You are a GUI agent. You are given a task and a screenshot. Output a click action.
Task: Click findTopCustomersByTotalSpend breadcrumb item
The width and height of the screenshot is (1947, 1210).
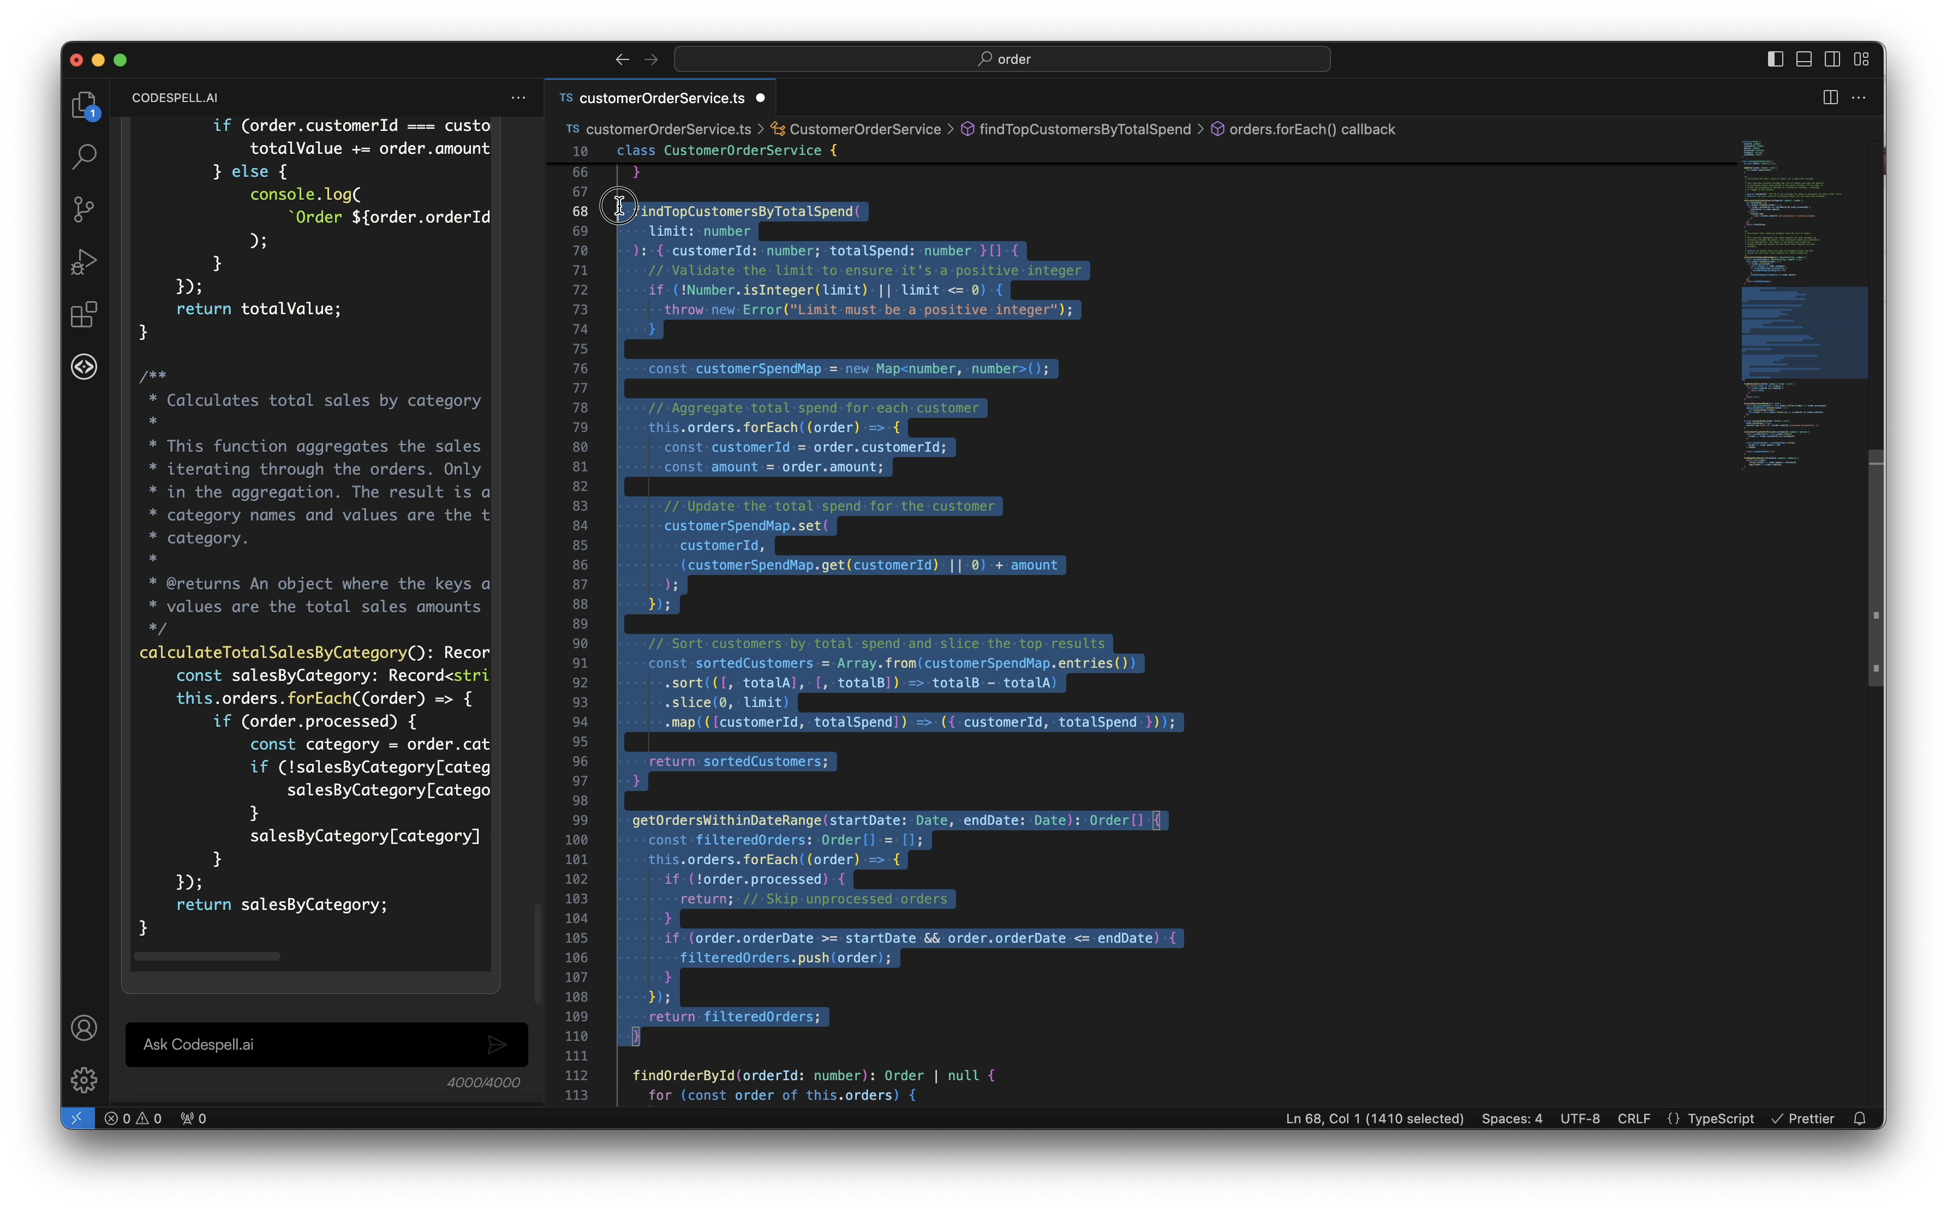pos(1084,130)
